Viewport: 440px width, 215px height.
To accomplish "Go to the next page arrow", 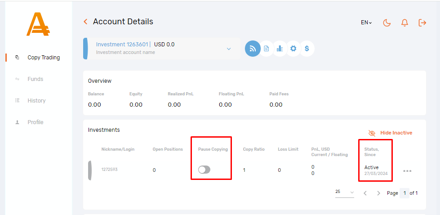I will coord(378,193).
